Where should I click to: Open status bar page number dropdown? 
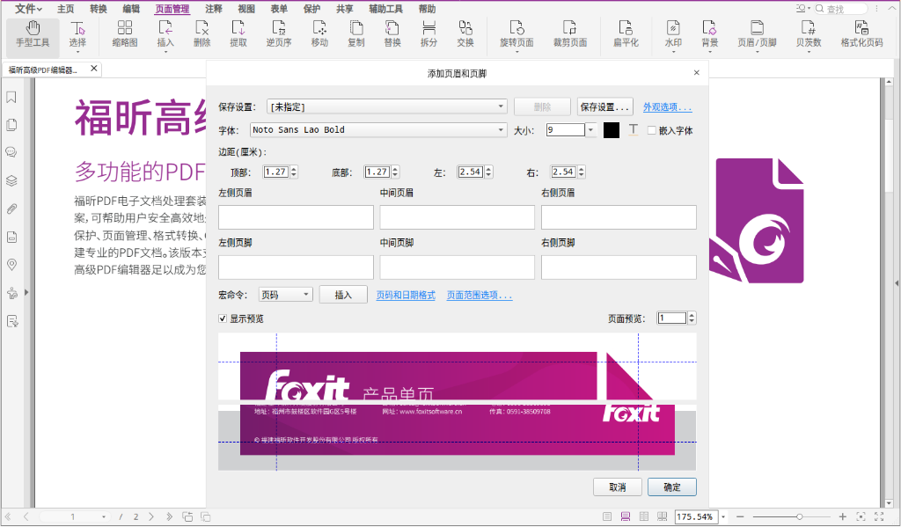(104, 516)
